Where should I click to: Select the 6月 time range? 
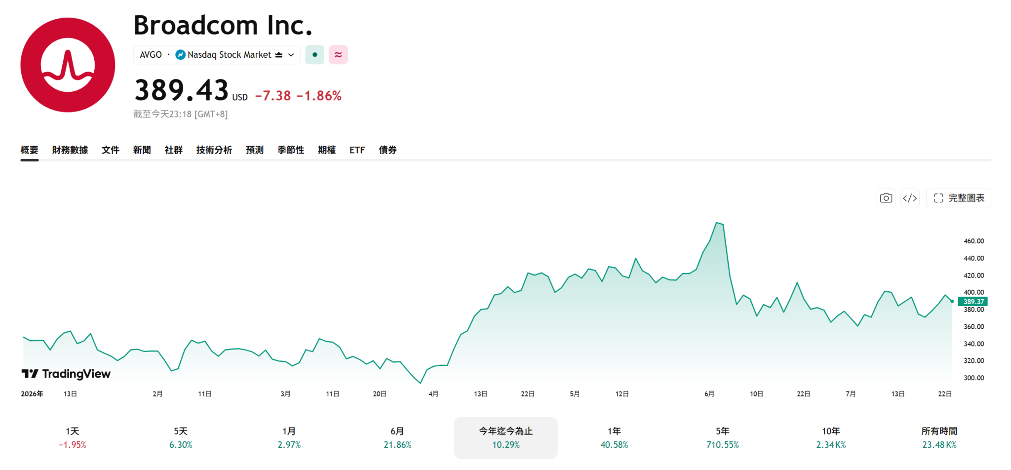tap(397, 438)
